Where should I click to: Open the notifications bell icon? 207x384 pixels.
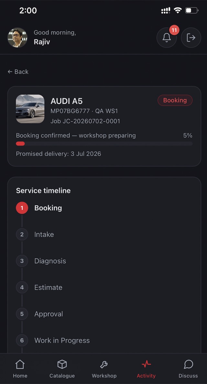[167, 38]
